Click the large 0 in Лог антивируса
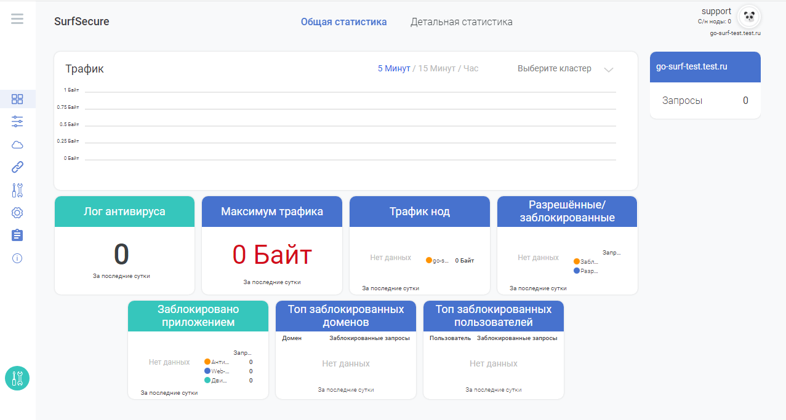786x420 pixels. click(x=121, y=254)
